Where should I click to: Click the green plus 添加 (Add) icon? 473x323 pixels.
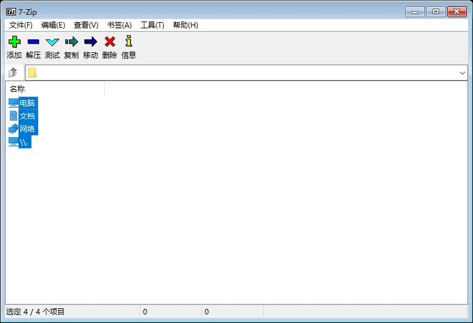(15, 42)
